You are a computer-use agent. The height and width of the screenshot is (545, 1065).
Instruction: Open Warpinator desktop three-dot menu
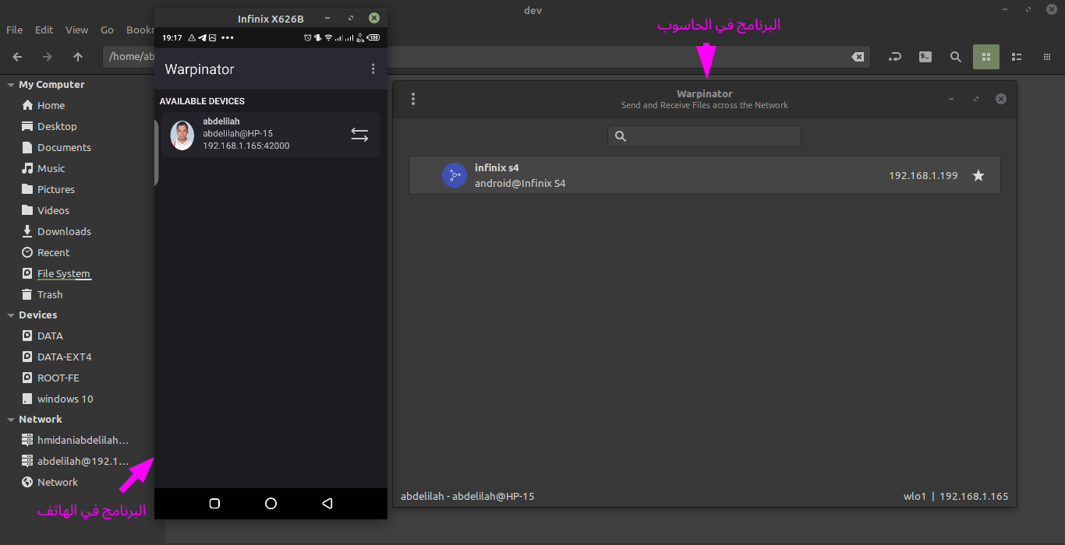(x=413, y=99)
